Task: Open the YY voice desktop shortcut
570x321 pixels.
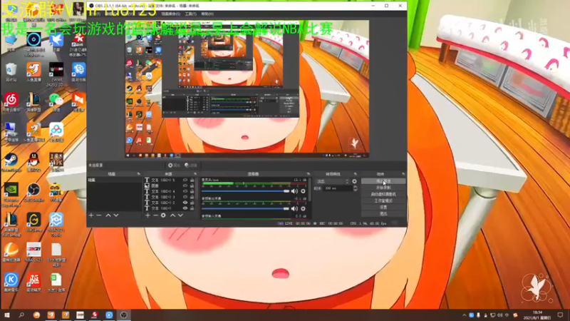Action: (x=56, y=193)
